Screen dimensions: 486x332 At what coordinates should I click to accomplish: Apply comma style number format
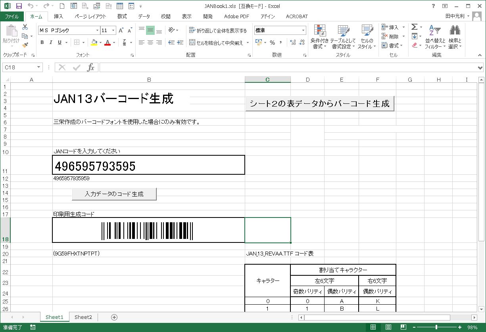click(281, 42)
